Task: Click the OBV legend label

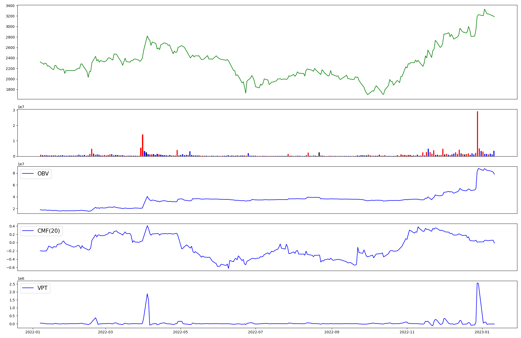Action: click(x=43, y=174)
